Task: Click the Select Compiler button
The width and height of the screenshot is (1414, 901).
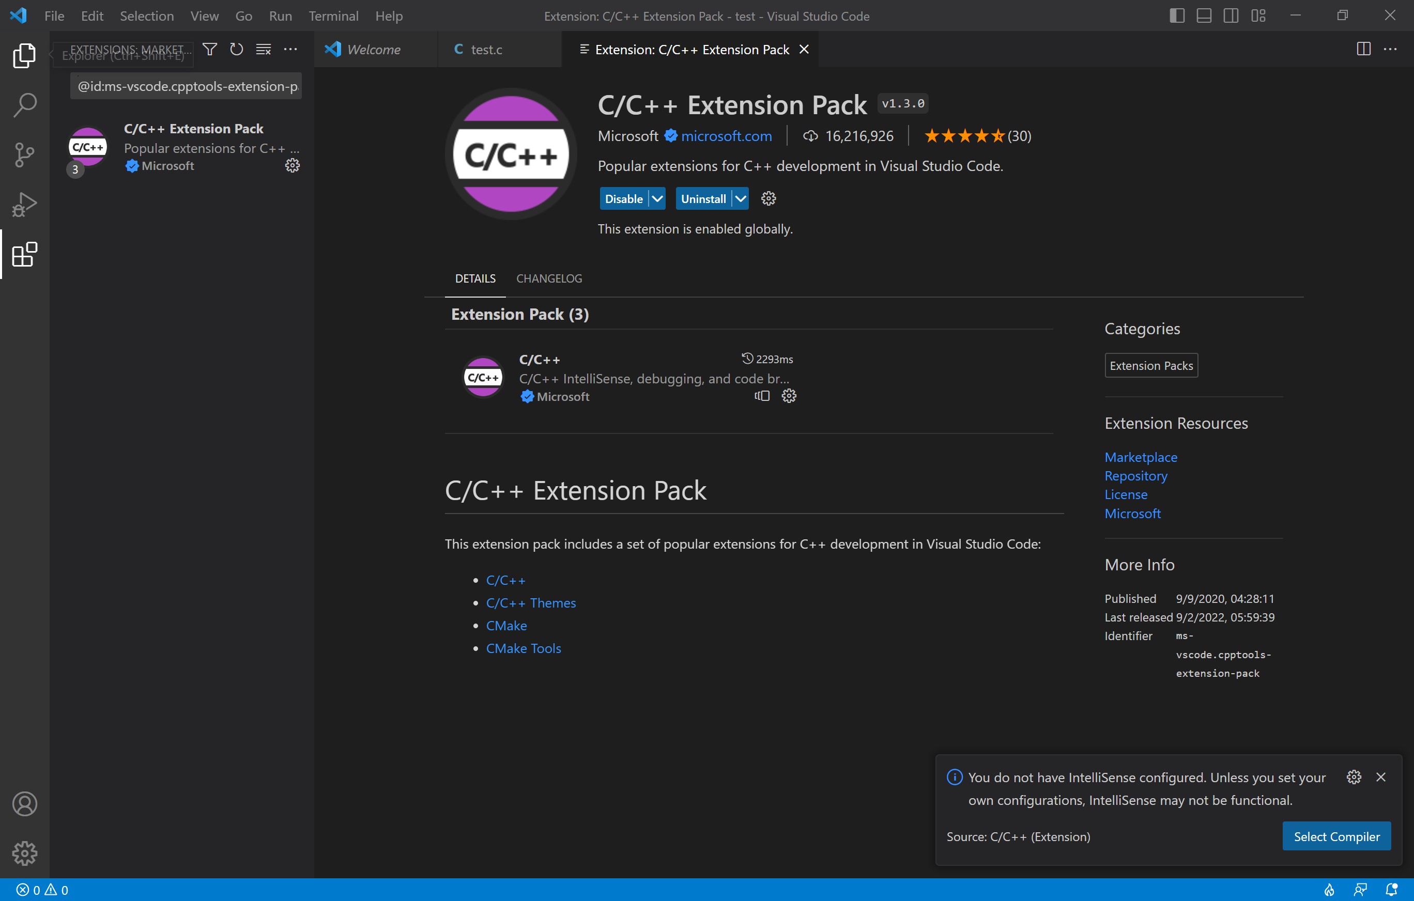Action: [1336, 836]
